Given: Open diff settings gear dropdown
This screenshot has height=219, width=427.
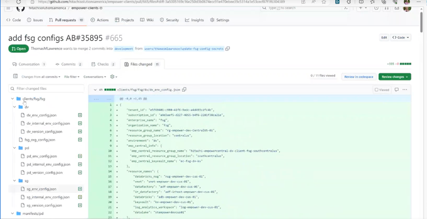Looking at the screenshot, I should (113, 77).
